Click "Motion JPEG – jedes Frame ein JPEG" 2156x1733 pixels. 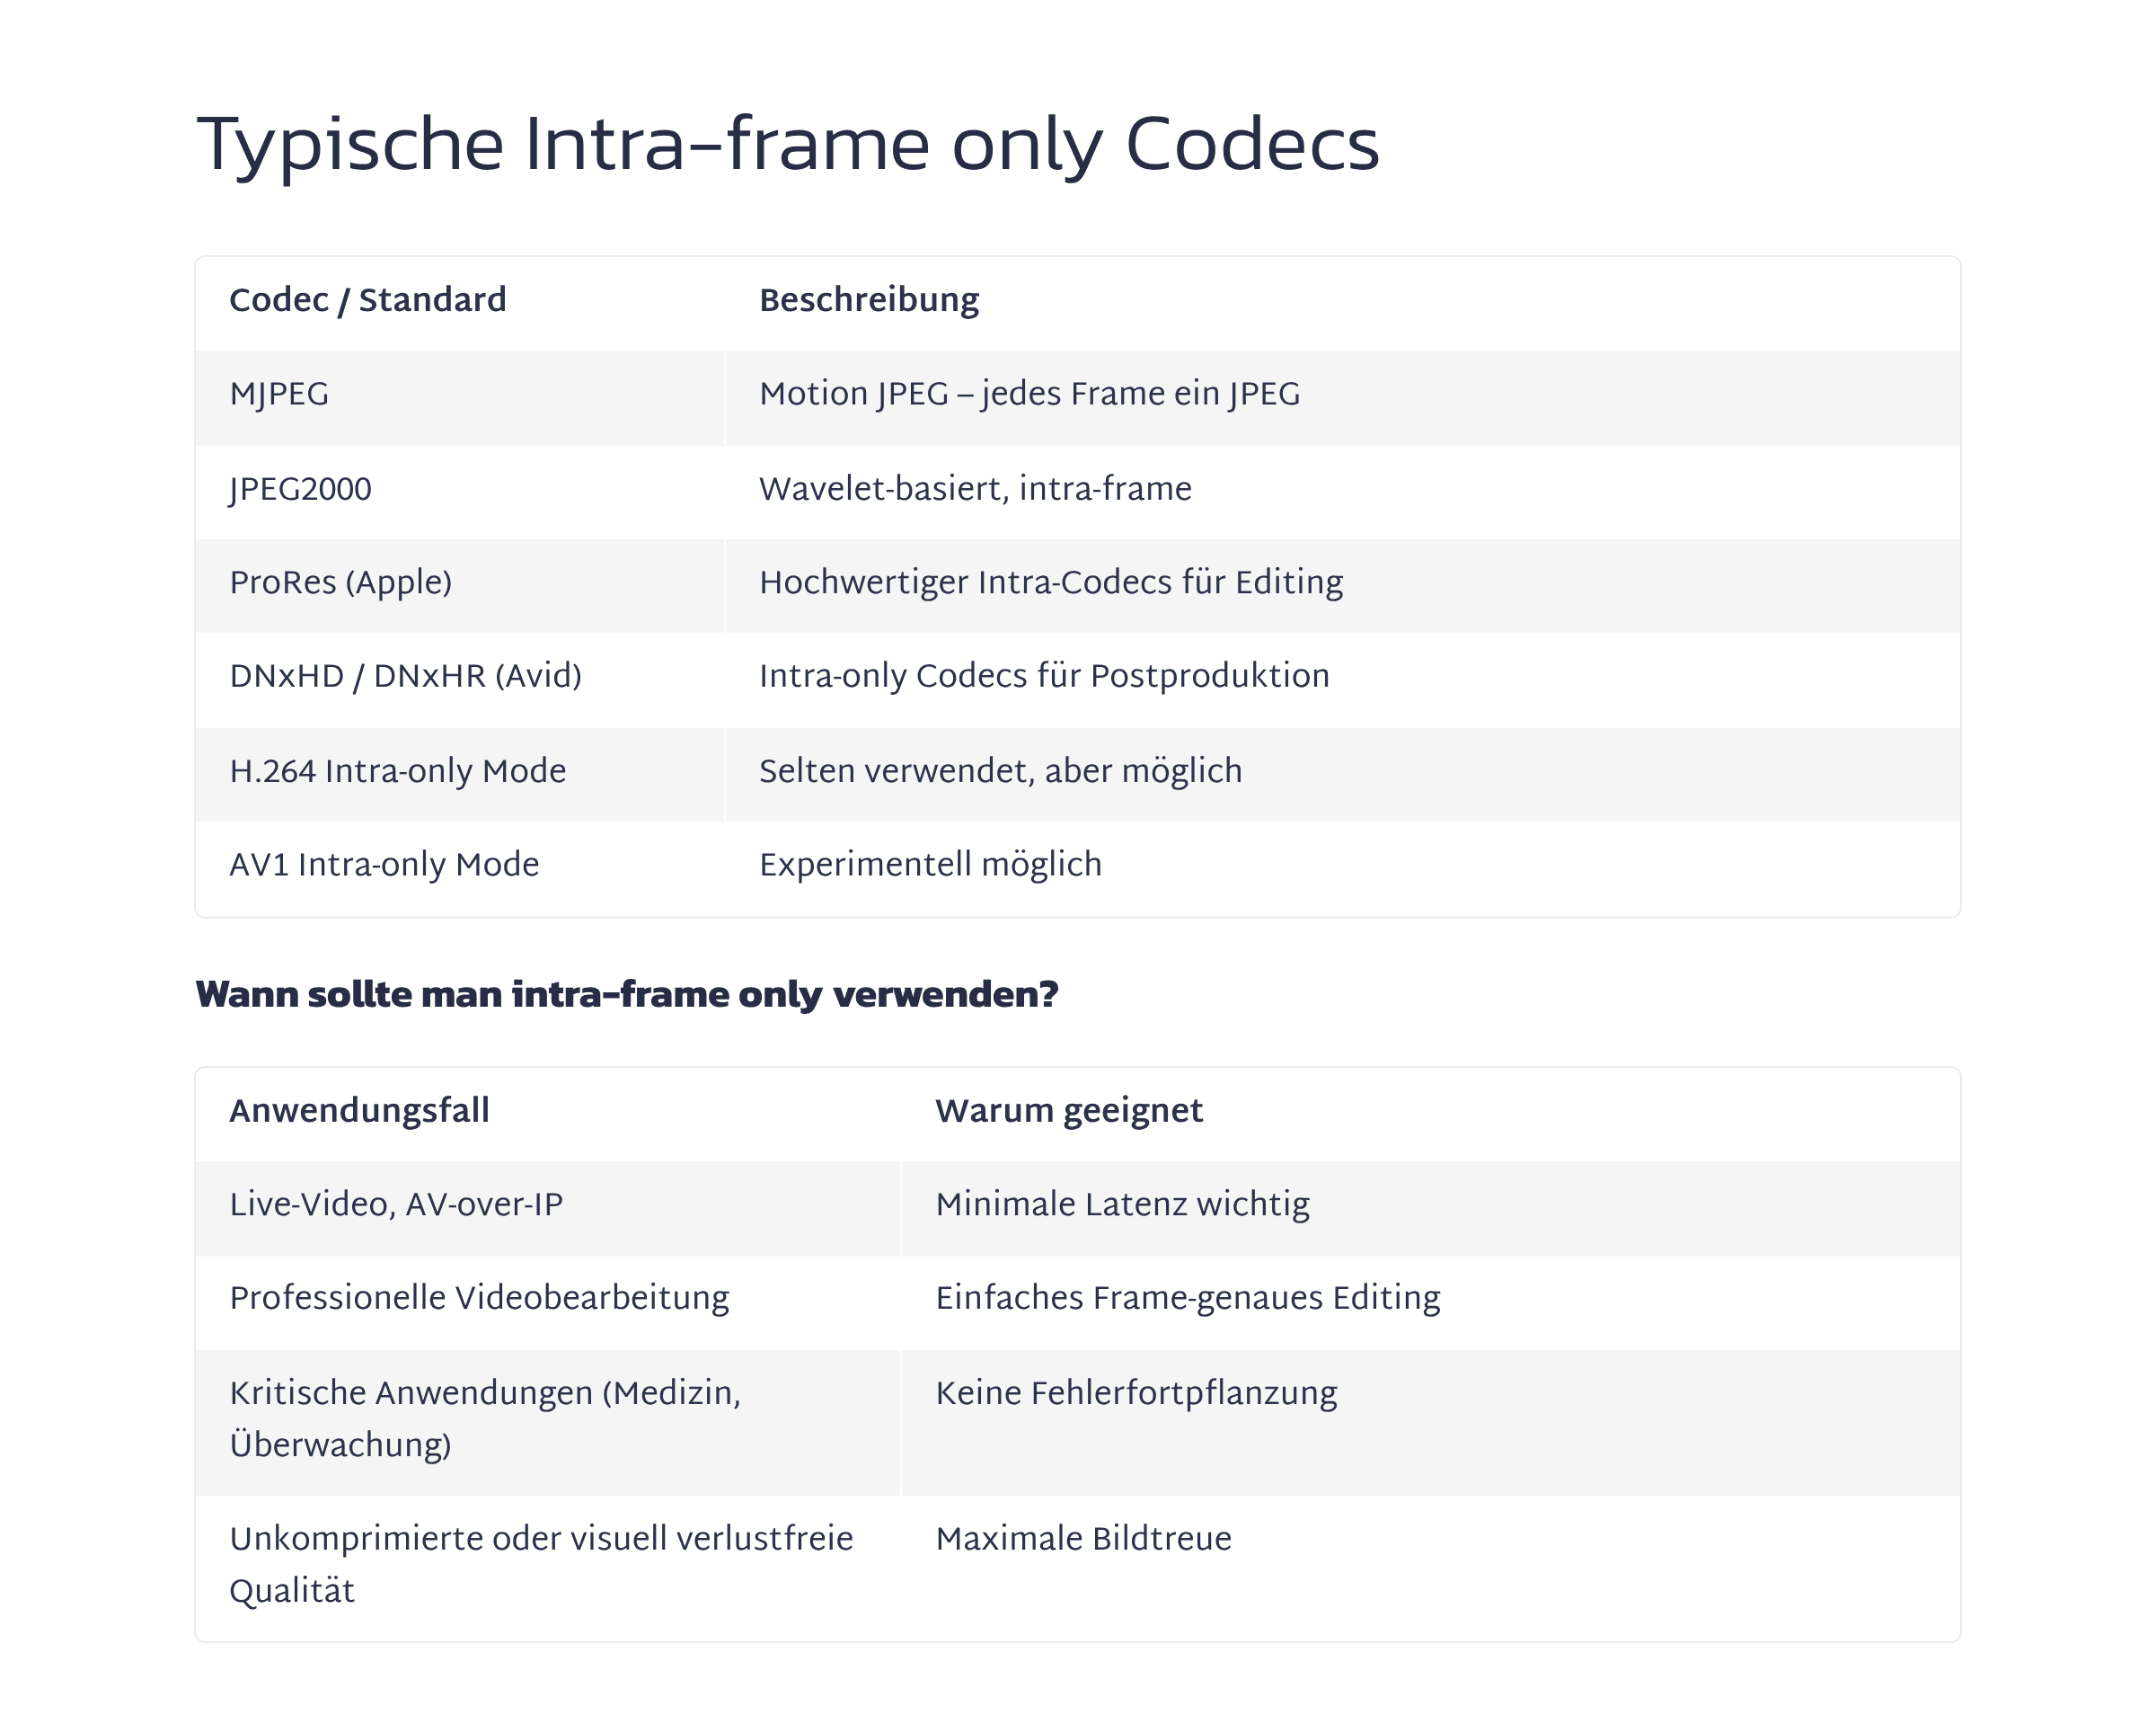point(1029,395)
